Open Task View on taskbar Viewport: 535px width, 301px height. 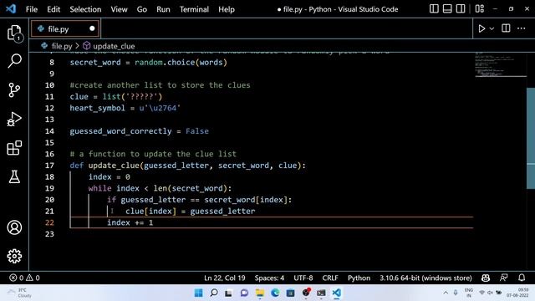pyautogui.click(x=228, y=293)
